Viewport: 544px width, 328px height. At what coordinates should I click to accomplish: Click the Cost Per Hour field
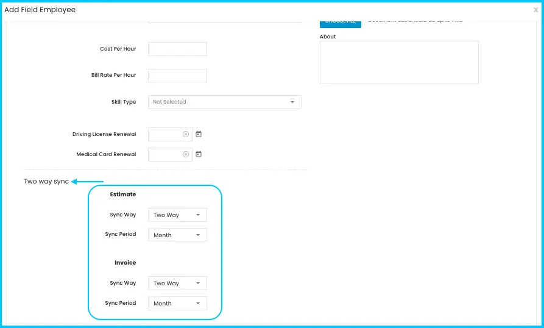click(x=177, y=49)
